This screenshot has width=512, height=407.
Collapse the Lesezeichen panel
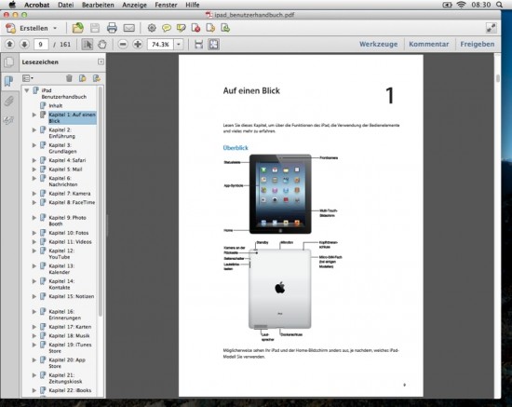pos(101,61)
